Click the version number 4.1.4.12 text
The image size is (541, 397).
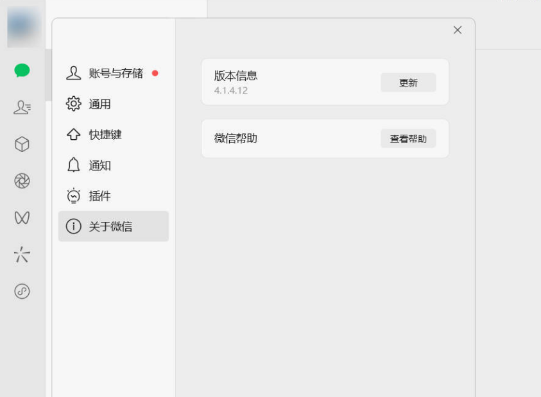click(231, 91)
